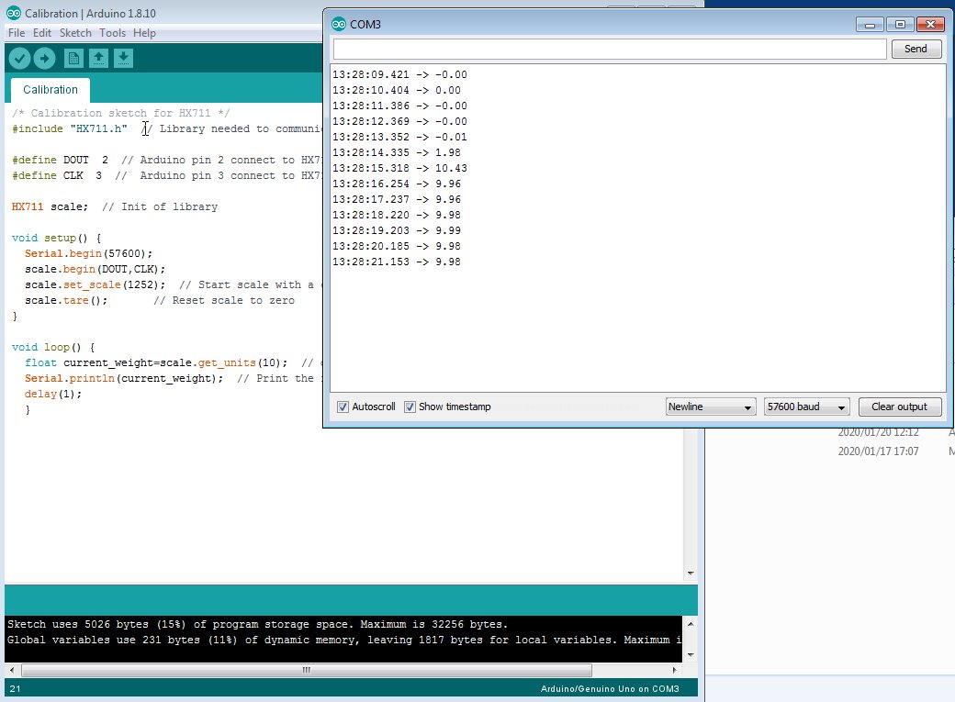The width and height of the screenshot is (955, 702).
Task: Click the console scroll left arrow
Action: coord(12,670)
